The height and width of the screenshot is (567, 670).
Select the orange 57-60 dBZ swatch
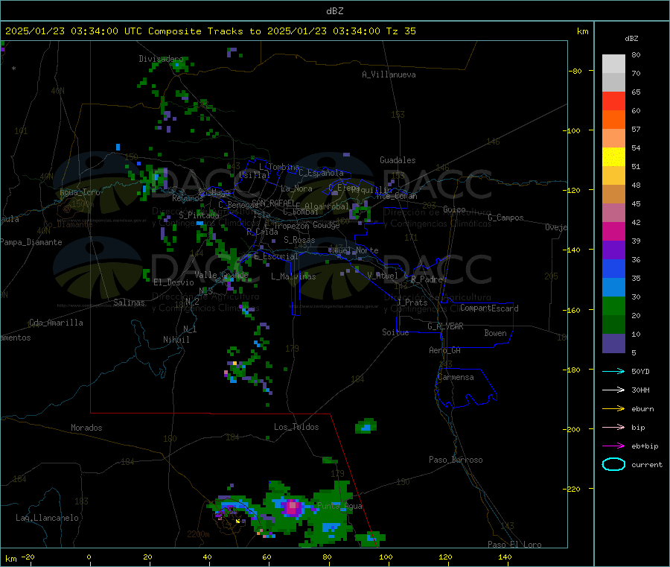tap(613, 120)
